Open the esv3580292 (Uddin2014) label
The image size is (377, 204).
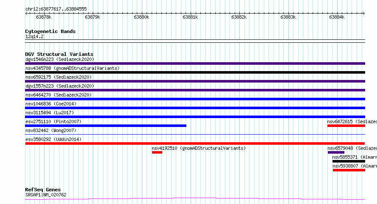click(x=53, y=139)
